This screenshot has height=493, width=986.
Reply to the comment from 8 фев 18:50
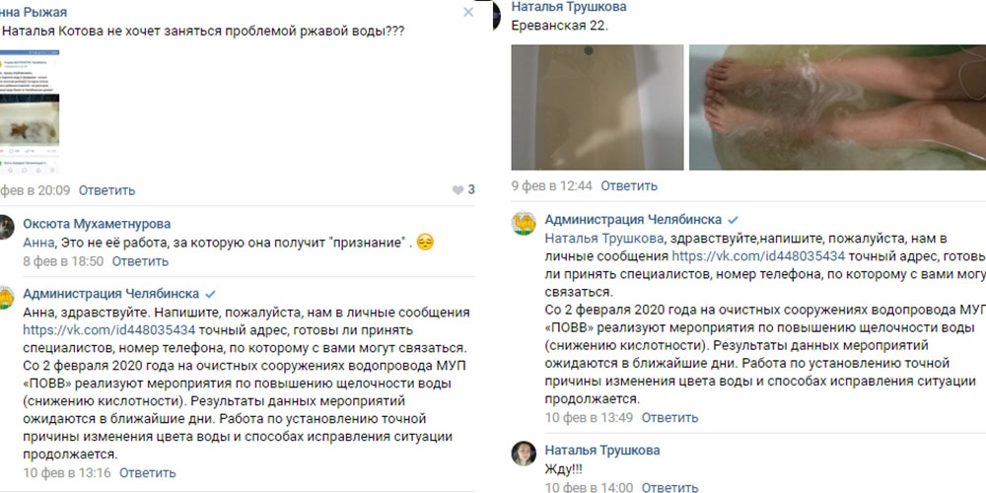click(x=140, y=261)
